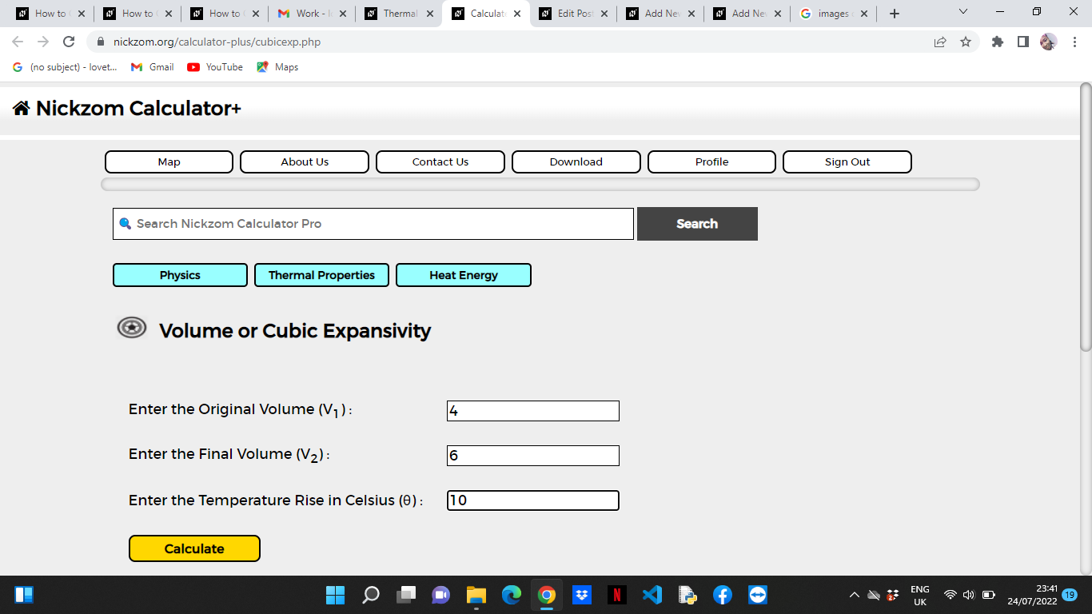Click the browser forward arrow
1092x614 pixels.
tap(43, 42)
